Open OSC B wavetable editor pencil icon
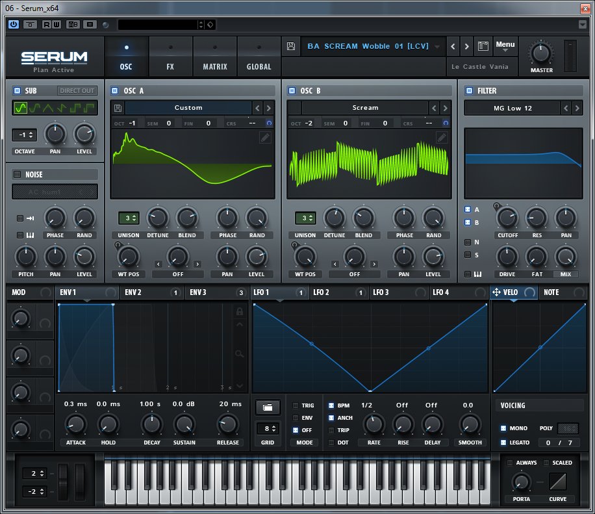 coord(442,137)
